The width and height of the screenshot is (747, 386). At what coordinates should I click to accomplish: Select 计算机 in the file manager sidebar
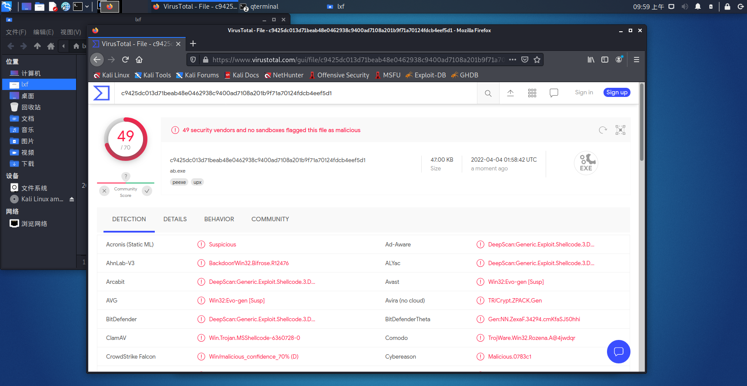tap(39, 73)
